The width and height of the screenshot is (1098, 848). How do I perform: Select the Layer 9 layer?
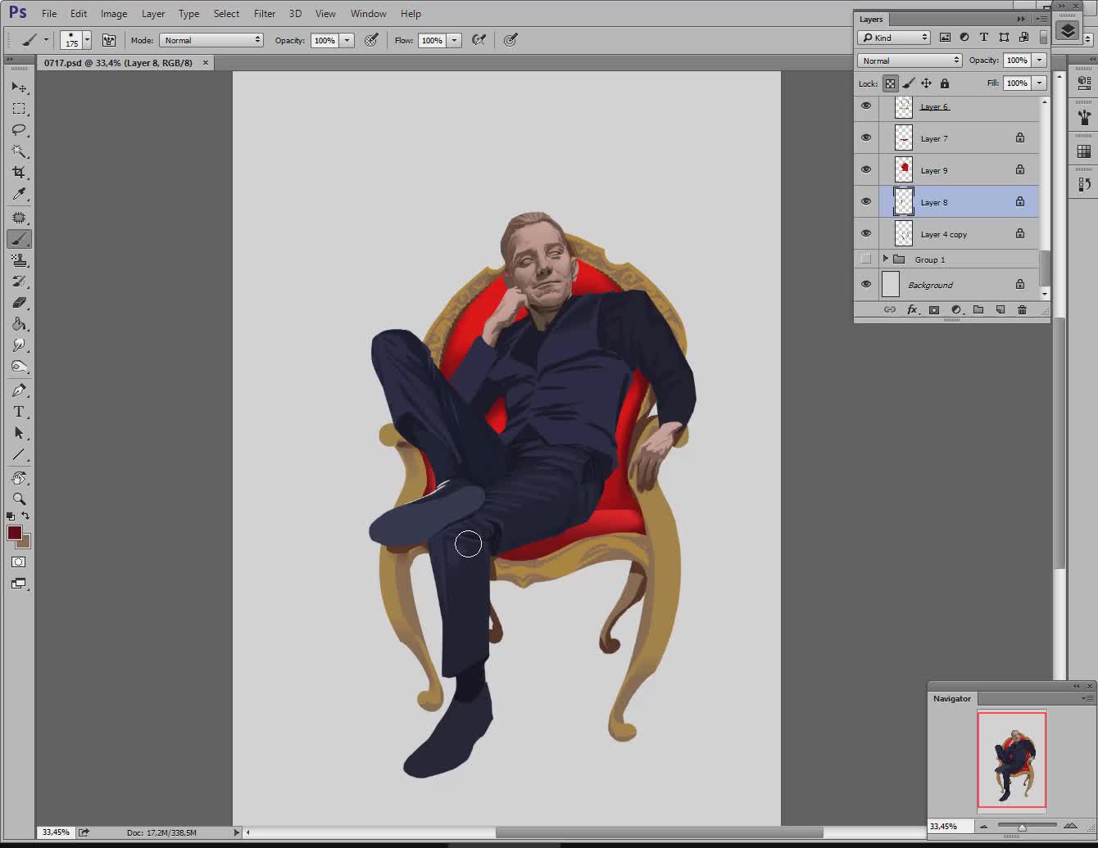960,169
